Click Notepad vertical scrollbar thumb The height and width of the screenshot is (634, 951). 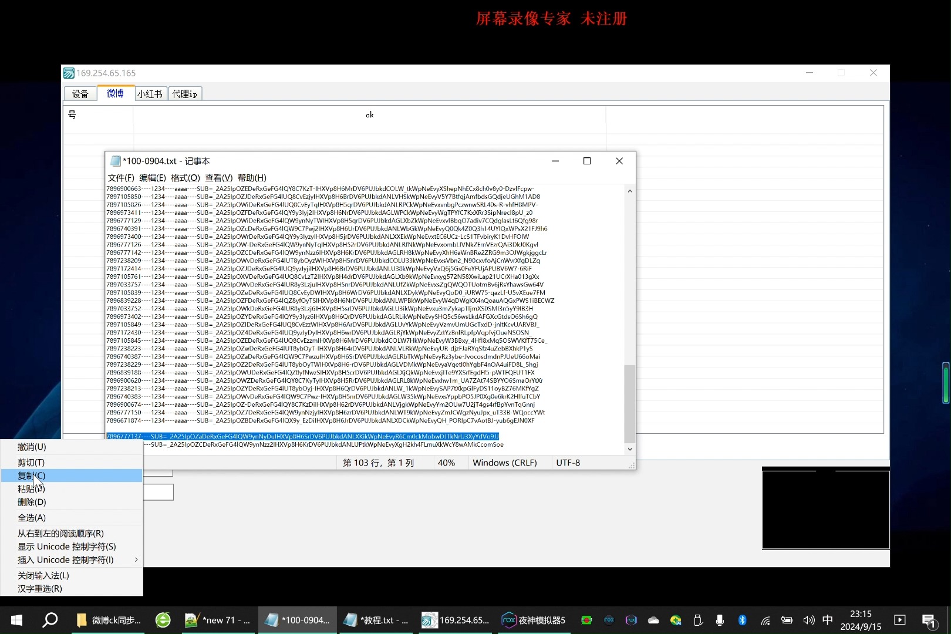630,404
